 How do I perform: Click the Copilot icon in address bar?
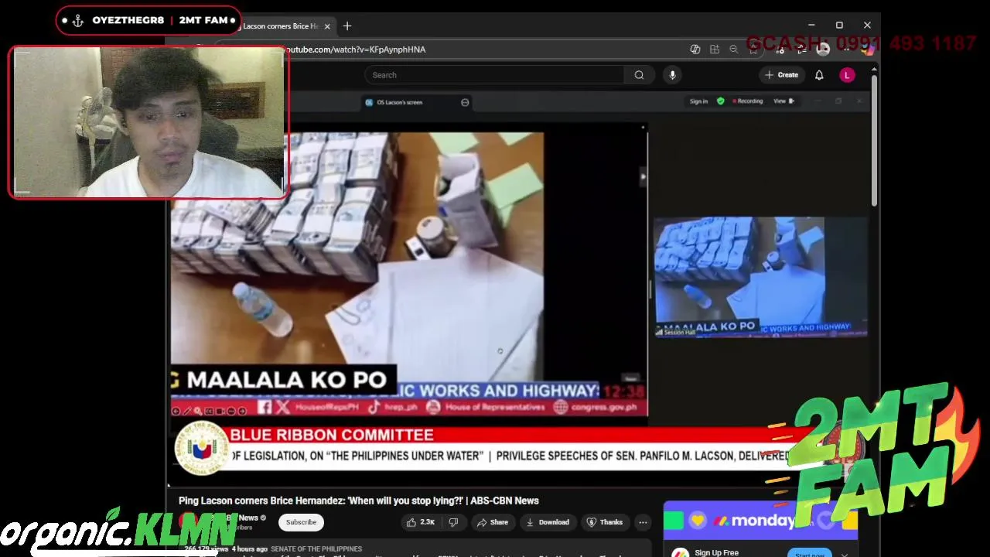[695, 50]
